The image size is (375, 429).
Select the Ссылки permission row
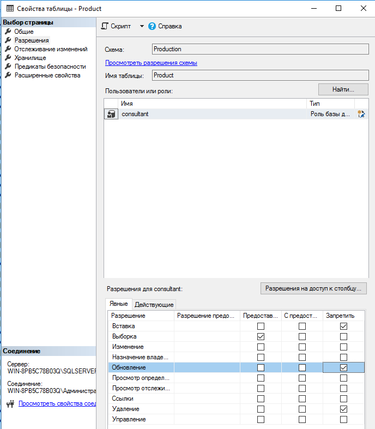[x=237, y=398]
